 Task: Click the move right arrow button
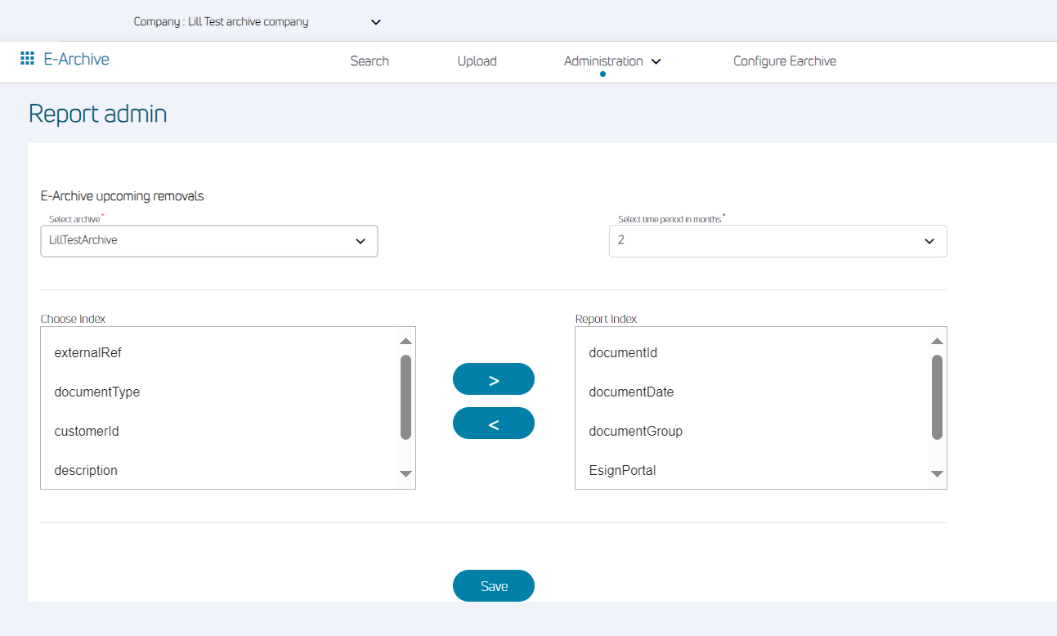click(493, 379)
